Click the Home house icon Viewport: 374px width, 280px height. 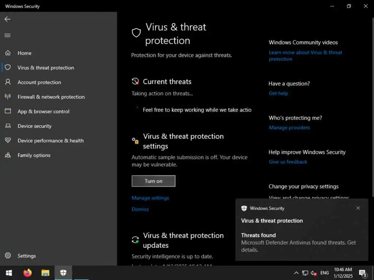click(x=8, y=53)
